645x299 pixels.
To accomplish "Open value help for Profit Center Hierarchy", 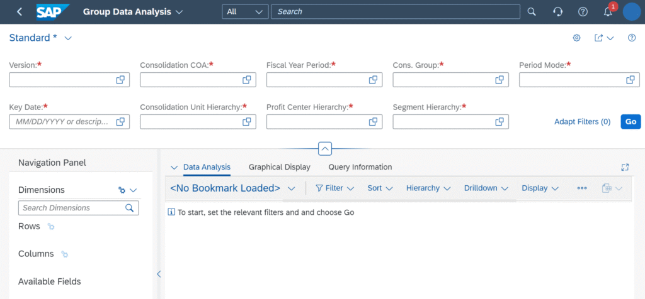I will (373, 122).
